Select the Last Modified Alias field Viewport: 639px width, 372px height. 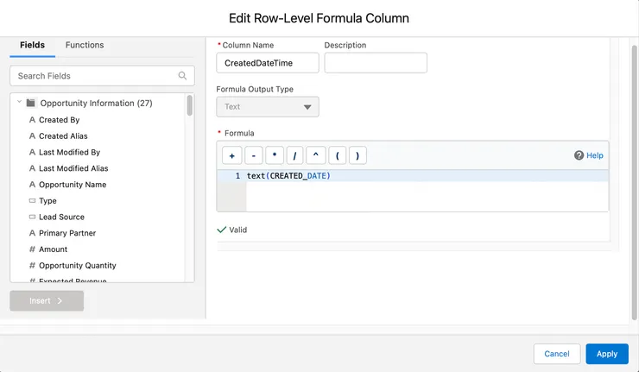[x=73, y=168]
